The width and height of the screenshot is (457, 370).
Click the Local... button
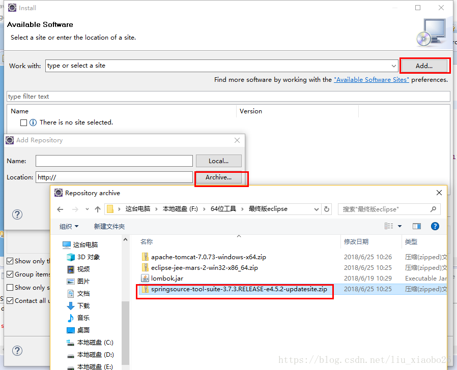pyautogui.click(x=219, y=161)
